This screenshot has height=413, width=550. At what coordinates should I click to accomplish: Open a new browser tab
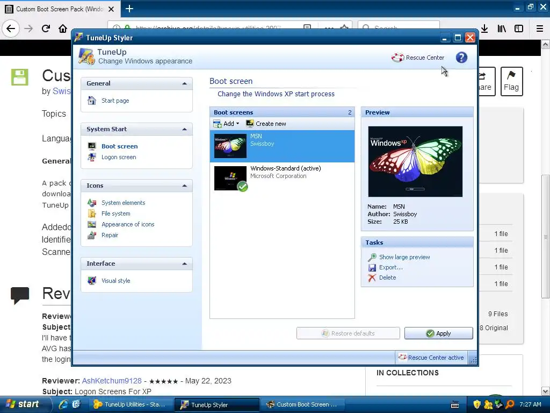(129, 9)
